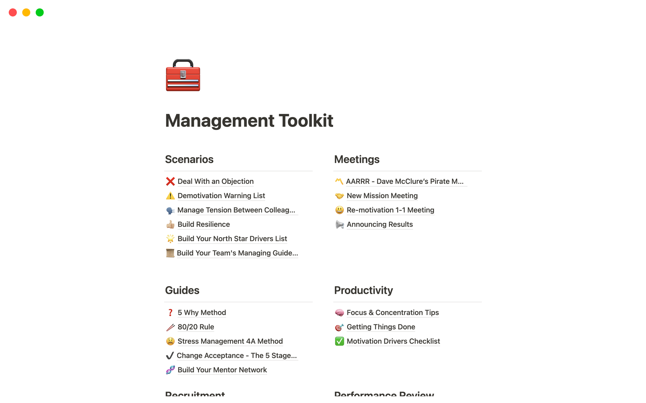The image size is (646, 403).
Task: Open Build Your North Star Drivers List
Action: (x=232, y=239)
